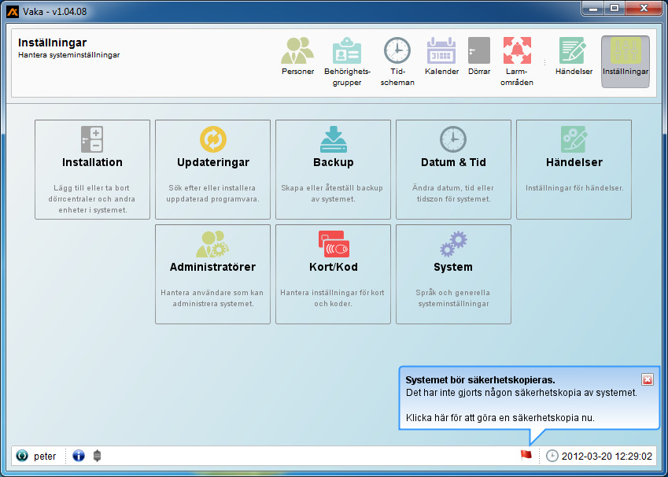668x477 pixels.
Task: Click the username 'peter' in status bar
Action: [45, 456]
